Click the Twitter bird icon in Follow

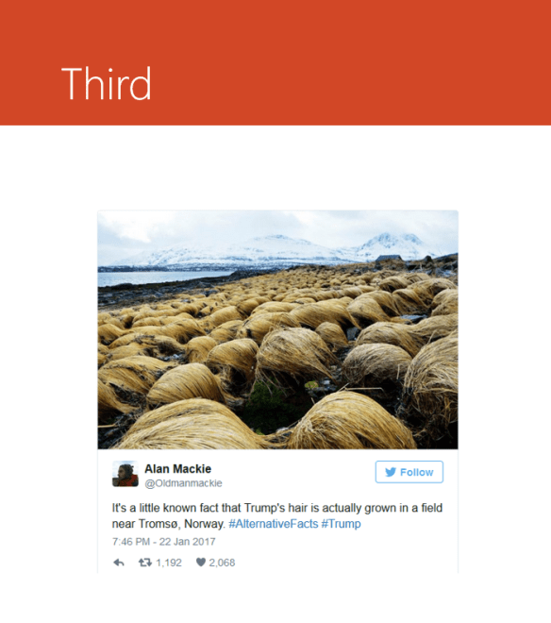coord(391,472)
